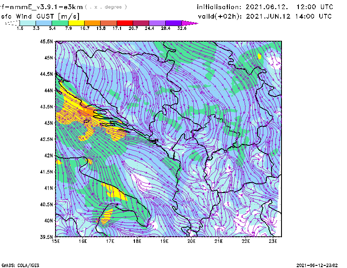347x268 pixels.
Task: Click the '22E' longitude label
Action: pyautogui.click(x=246, y=241)
